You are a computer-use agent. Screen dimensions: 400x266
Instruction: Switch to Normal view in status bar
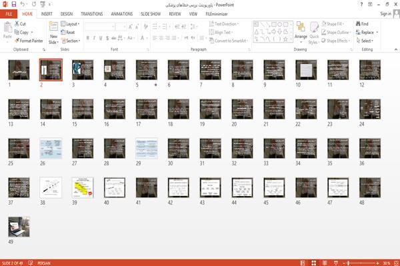[303, 263]
